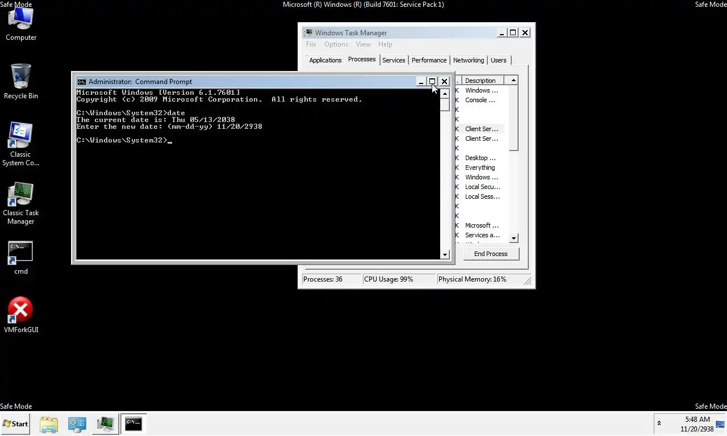Click the Task Manager process list scrollbar thumb

pyautogui.click(x=513, y=118)
